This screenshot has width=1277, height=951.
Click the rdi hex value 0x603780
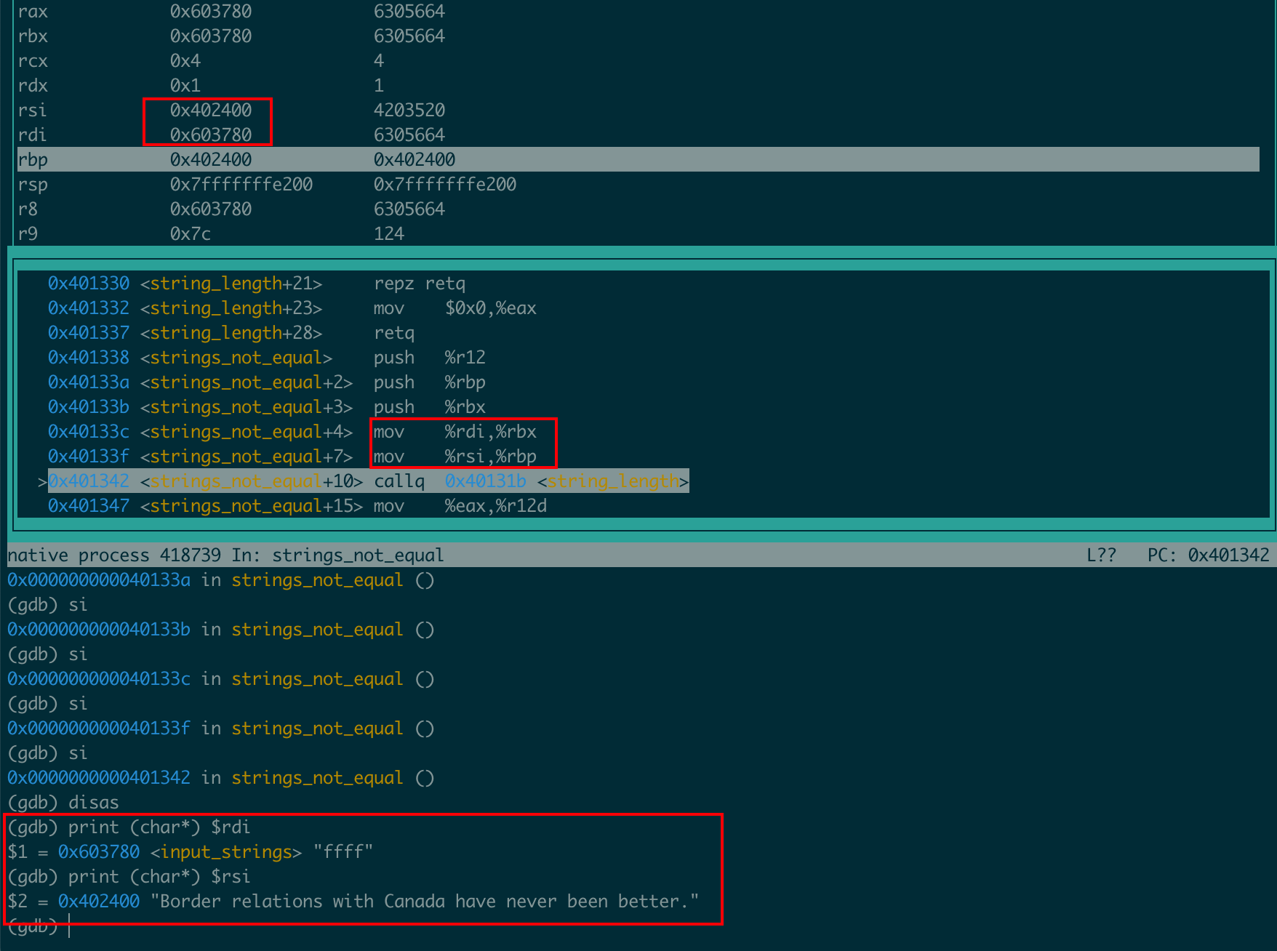click(x=211, y=135)
